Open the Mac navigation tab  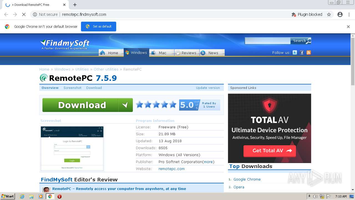(162, 53)
